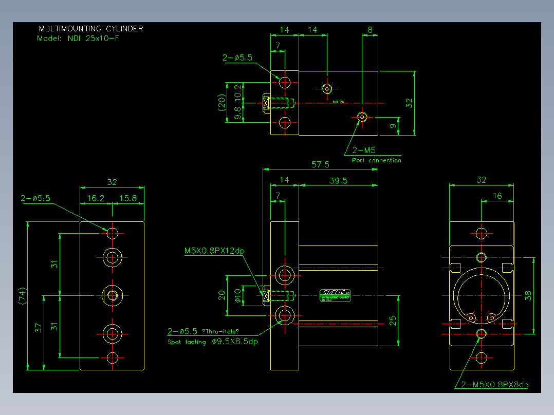Click the '8' port offset dimension
The image size is (554, 415).
point(370,30)
